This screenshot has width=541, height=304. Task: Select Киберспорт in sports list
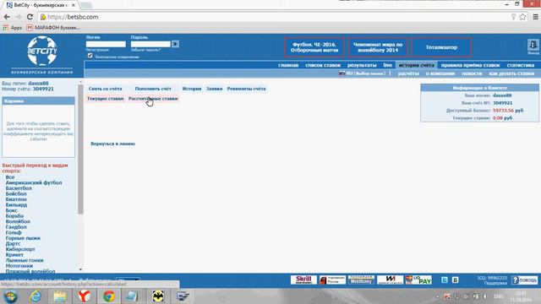20,249
